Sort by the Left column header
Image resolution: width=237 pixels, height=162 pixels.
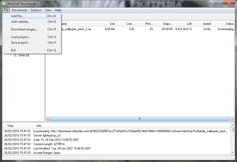(x=183, y=24)
